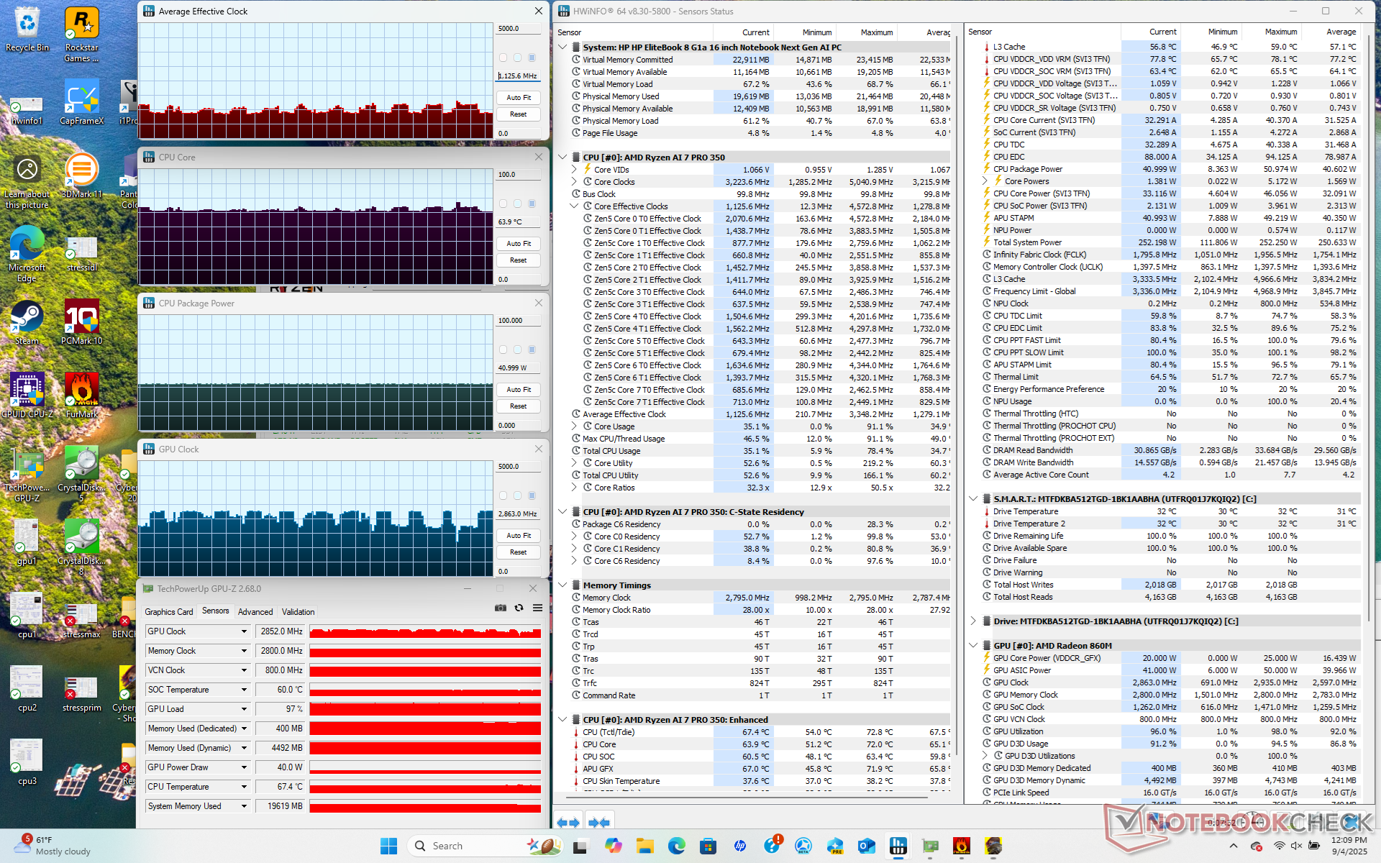The height and width of the screenshot is (863, 1381).
Task: Click the 1,125.6 MHz value field
Action: tap(518, 76)
